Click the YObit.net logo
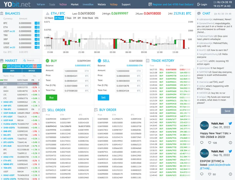 (x=17, y=4)
